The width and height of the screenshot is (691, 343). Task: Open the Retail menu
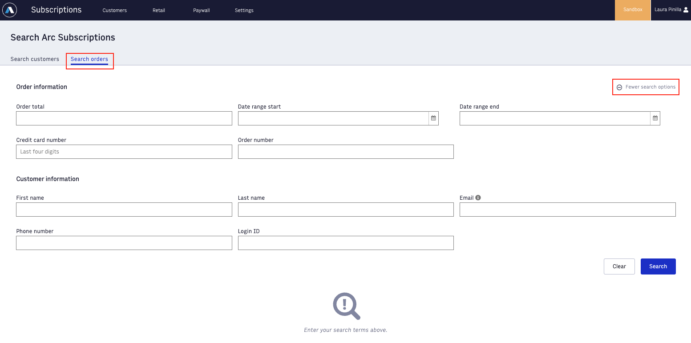click(x=159, y=10)
